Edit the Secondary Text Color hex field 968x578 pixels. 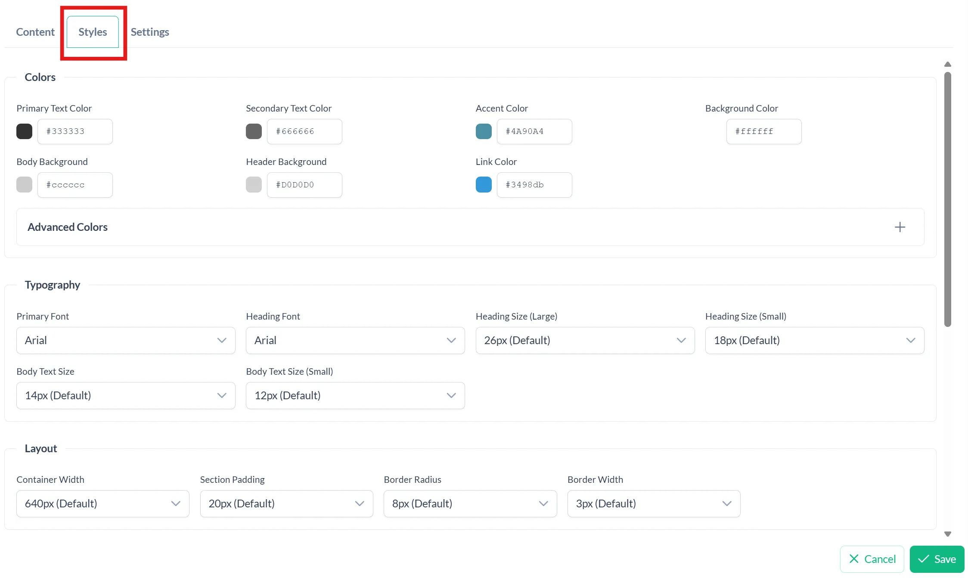point(304,131)
